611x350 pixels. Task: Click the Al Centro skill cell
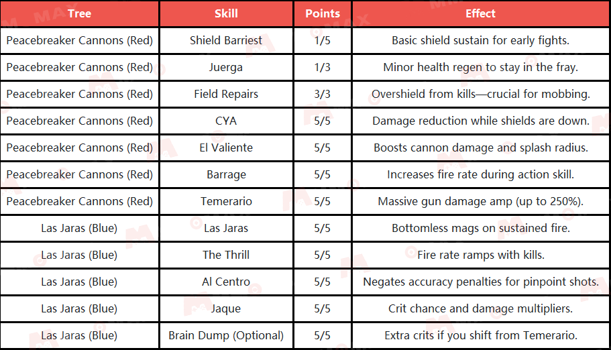point(226,282)
